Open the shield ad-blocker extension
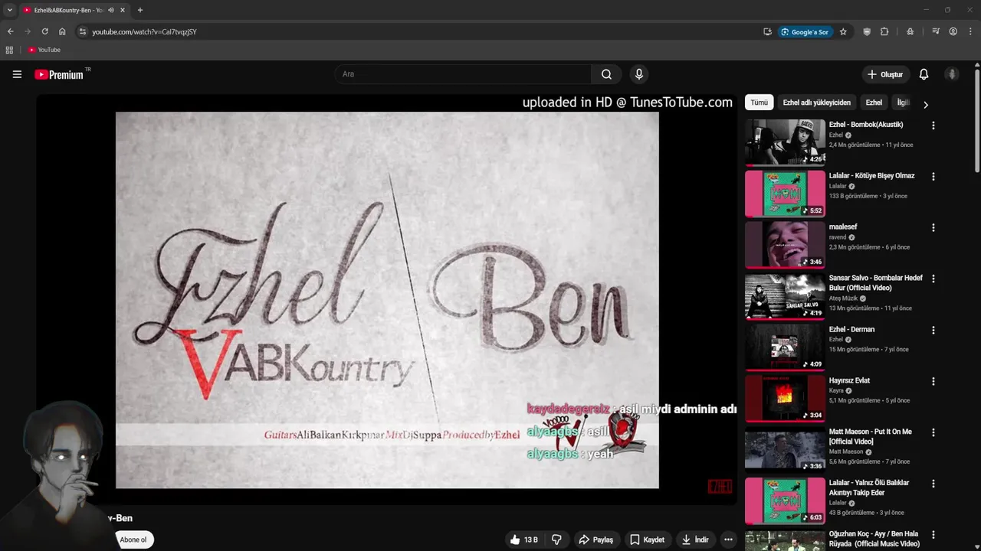This screenshot has width=981, height=551. (x=867, y=31)
